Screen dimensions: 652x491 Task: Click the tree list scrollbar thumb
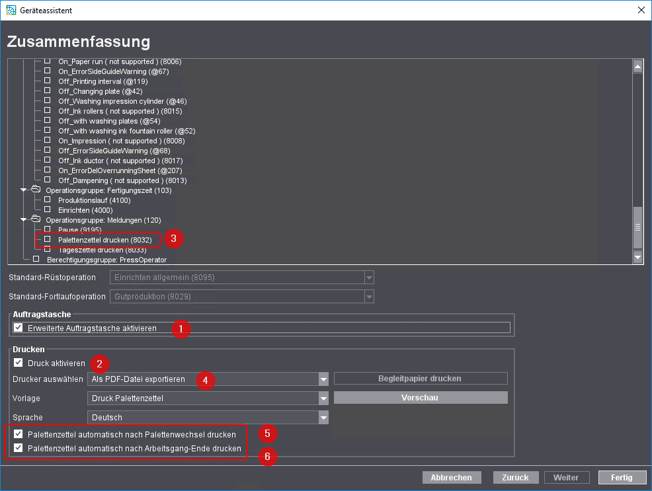point(637,227)
